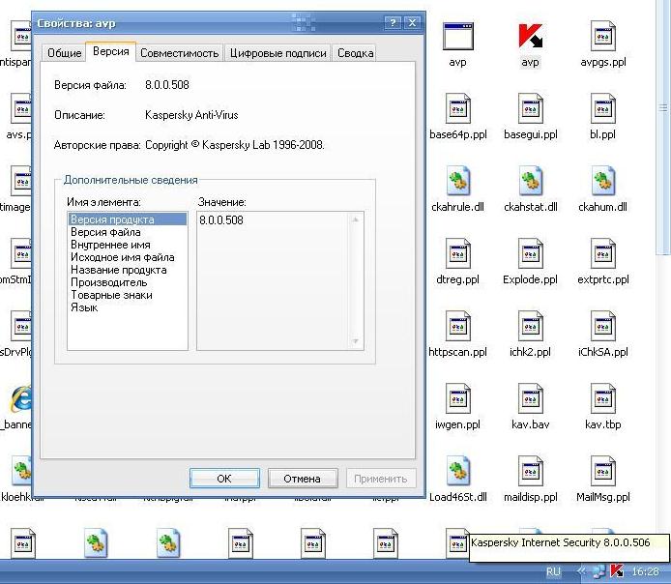Switch to the Версия tab
The width and height of the screenshot is (671, 584).
point(111,52)
